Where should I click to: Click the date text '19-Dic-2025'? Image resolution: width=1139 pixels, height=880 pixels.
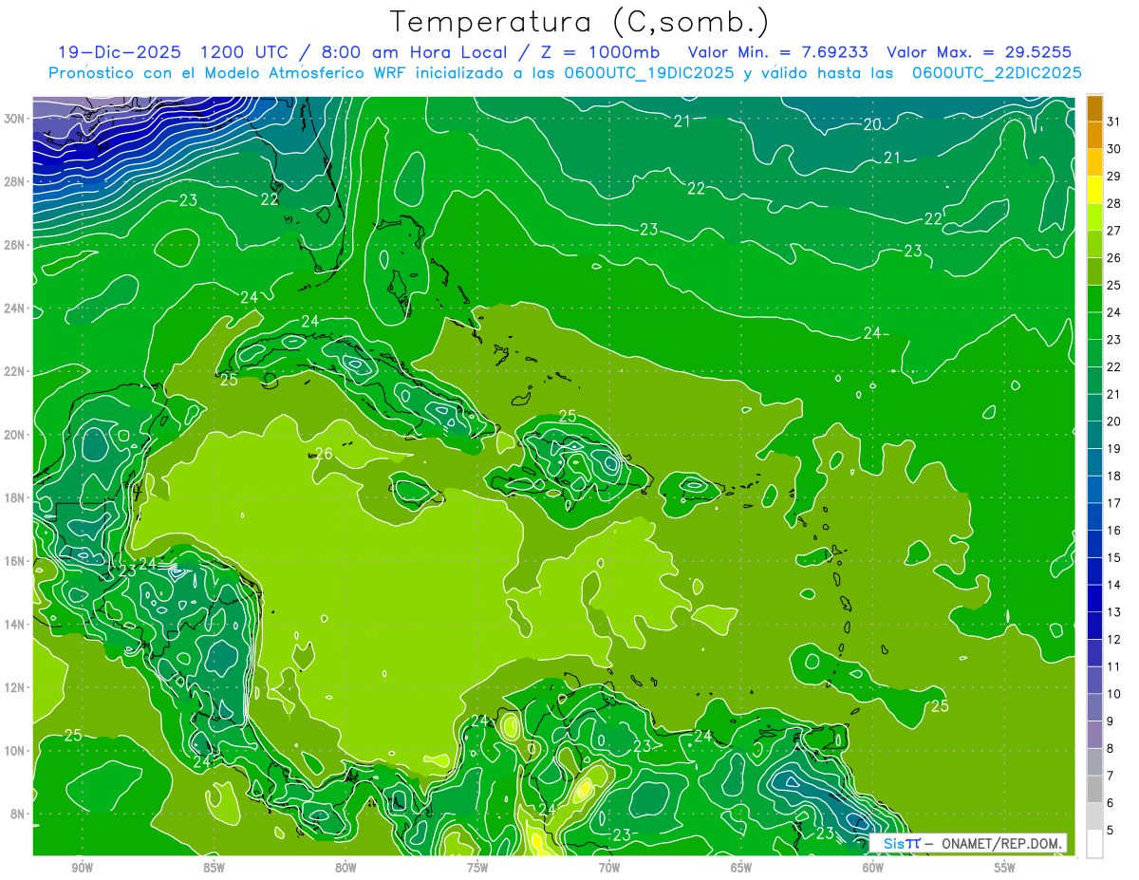point(120,51)
